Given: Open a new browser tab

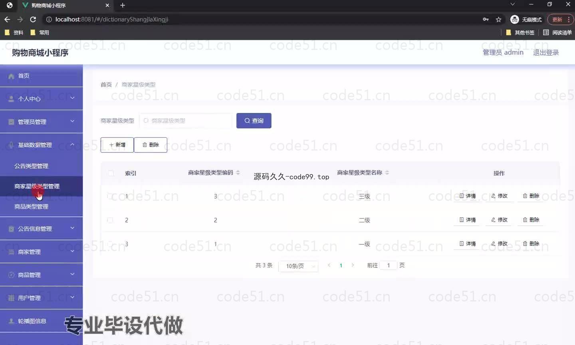Looking at the screenshot, I should coord(123,5).
